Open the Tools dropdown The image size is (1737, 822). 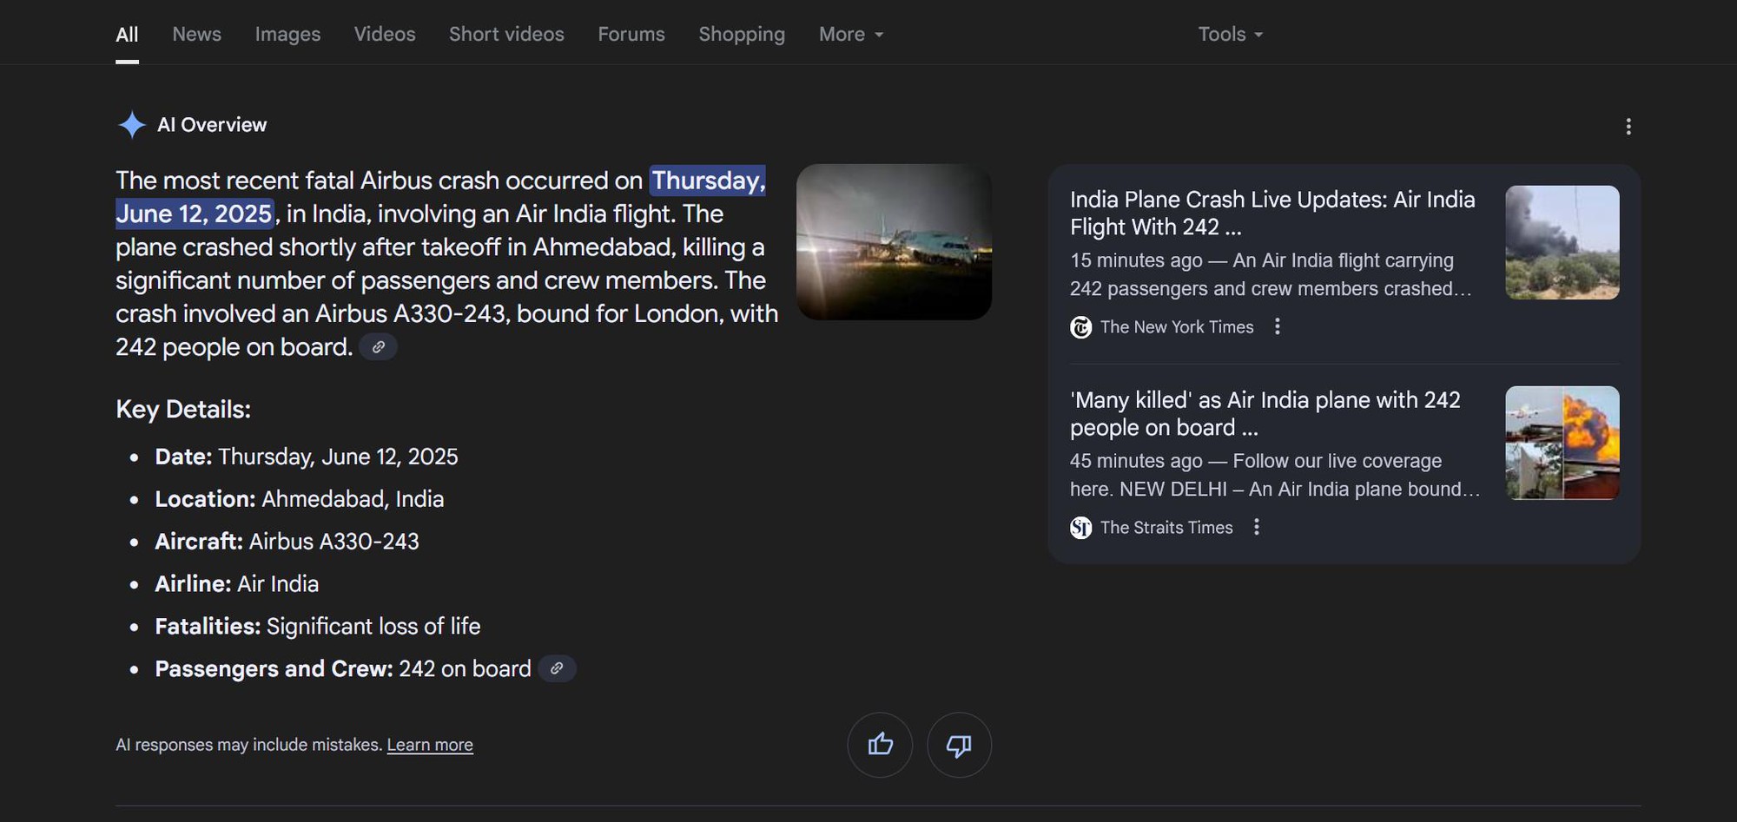pyautogui.click(x=1230, y=34)
